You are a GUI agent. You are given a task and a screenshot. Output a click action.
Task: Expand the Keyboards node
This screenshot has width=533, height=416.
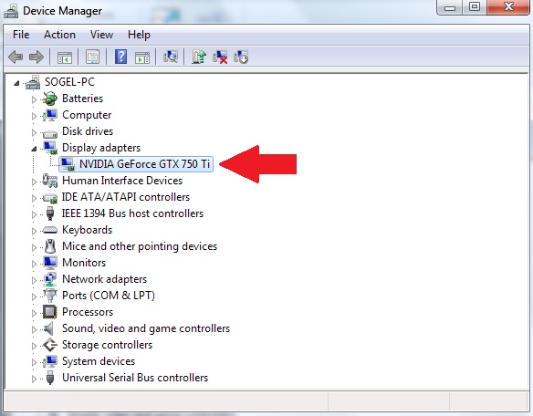(34, 231)
